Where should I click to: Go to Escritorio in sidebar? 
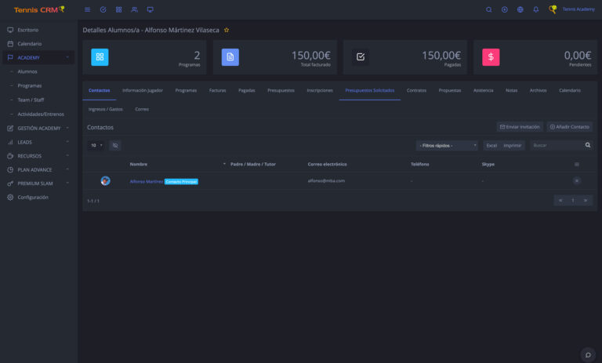click(38, 30)
